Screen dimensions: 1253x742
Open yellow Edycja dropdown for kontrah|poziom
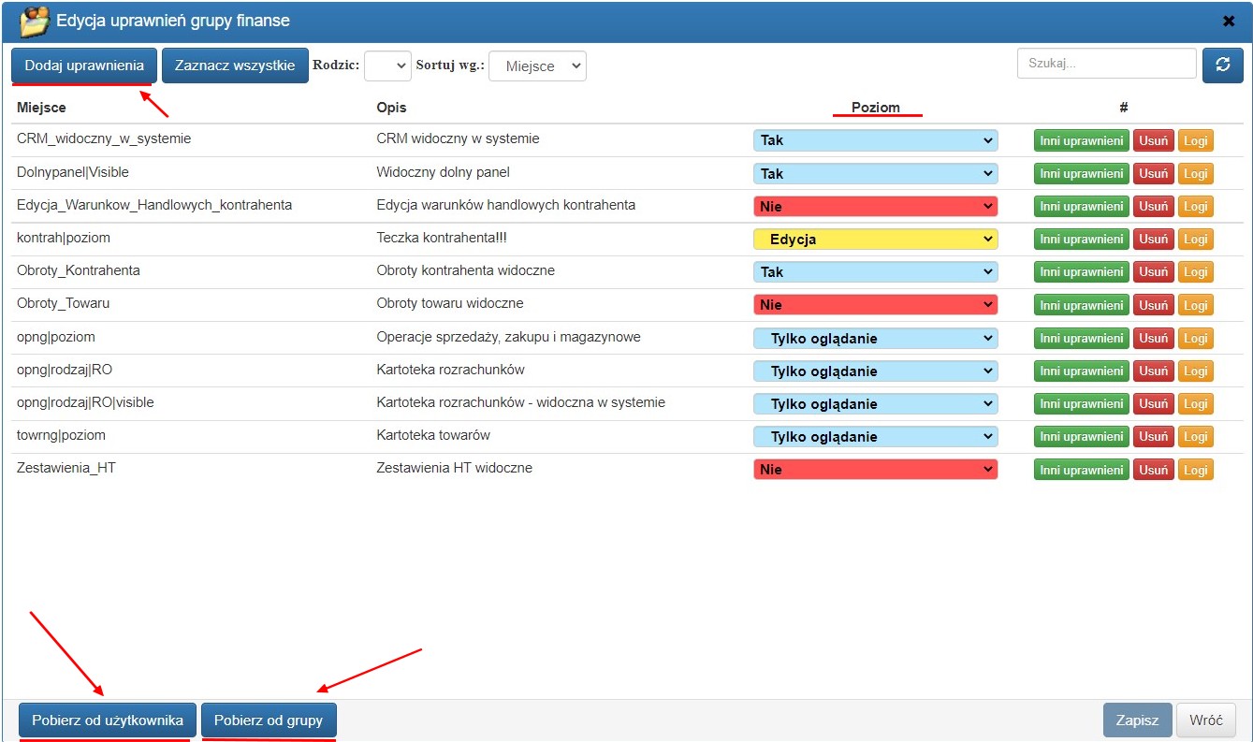(875, 239)
